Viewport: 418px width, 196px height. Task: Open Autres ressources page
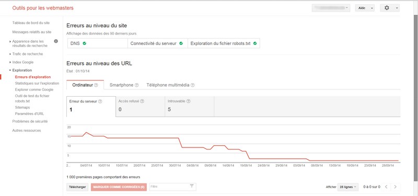(x=27, y=130)
